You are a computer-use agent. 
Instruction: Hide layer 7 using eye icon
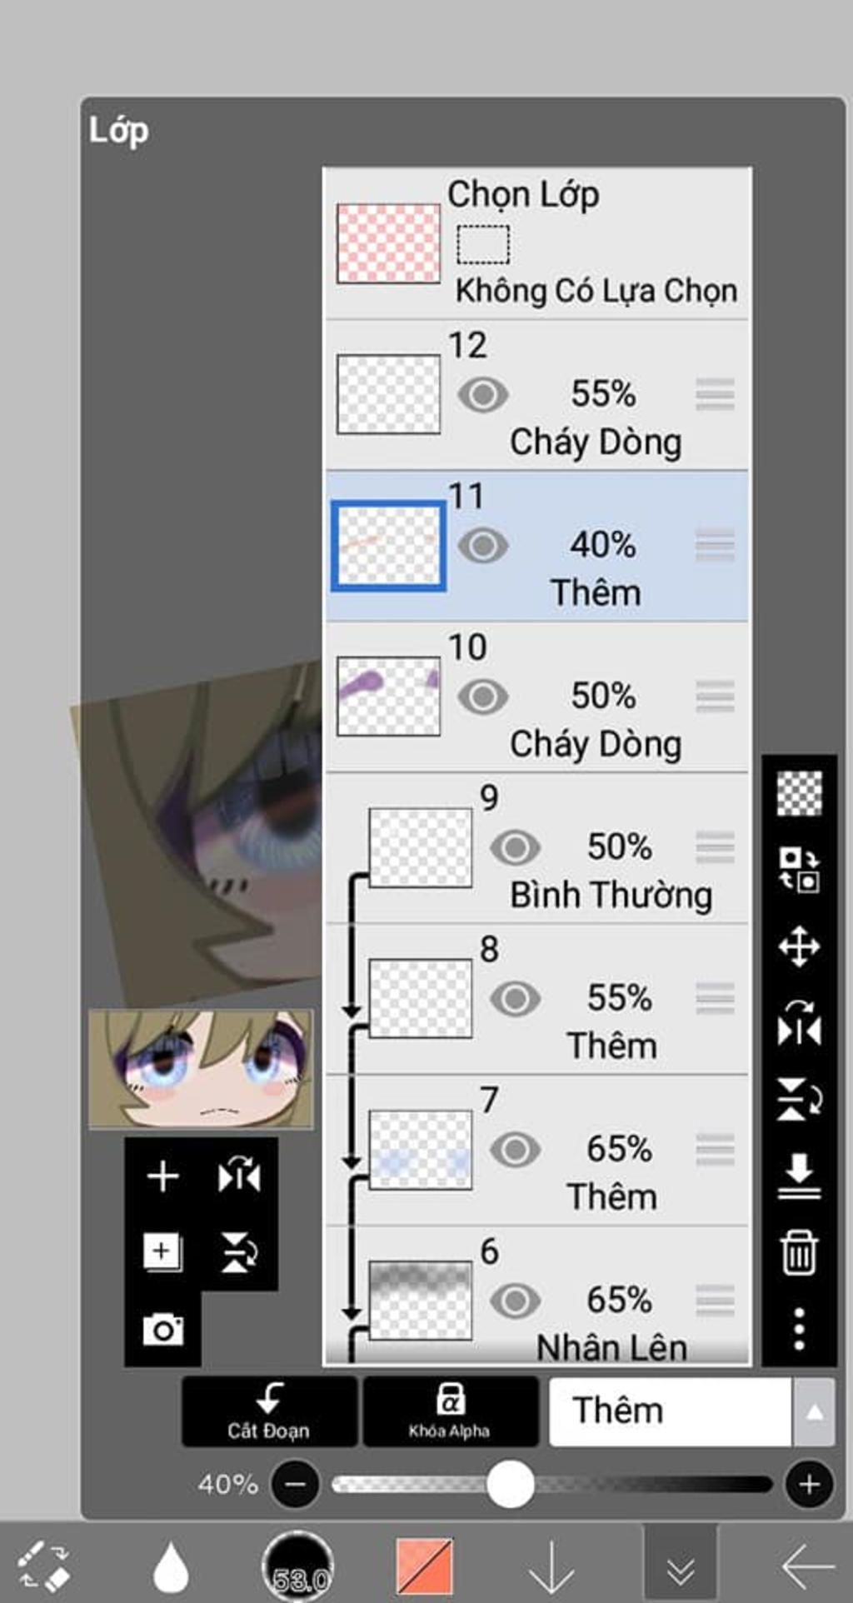(515, 1150)
